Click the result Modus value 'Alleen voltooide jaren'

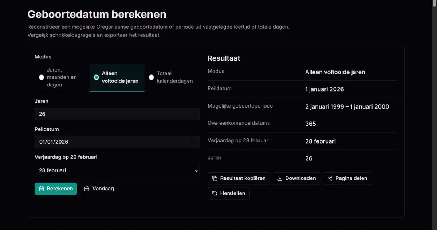pyautogui.click(x=335, y=72)
